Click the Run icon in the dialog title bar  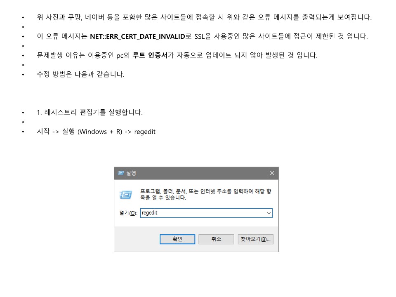[x=121, y=173]
